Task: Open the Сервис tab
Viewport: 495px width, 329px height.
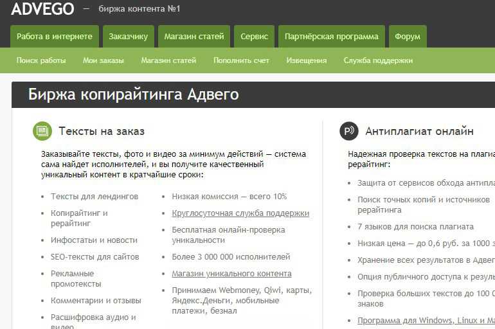Action: click(x=254, y=36)
